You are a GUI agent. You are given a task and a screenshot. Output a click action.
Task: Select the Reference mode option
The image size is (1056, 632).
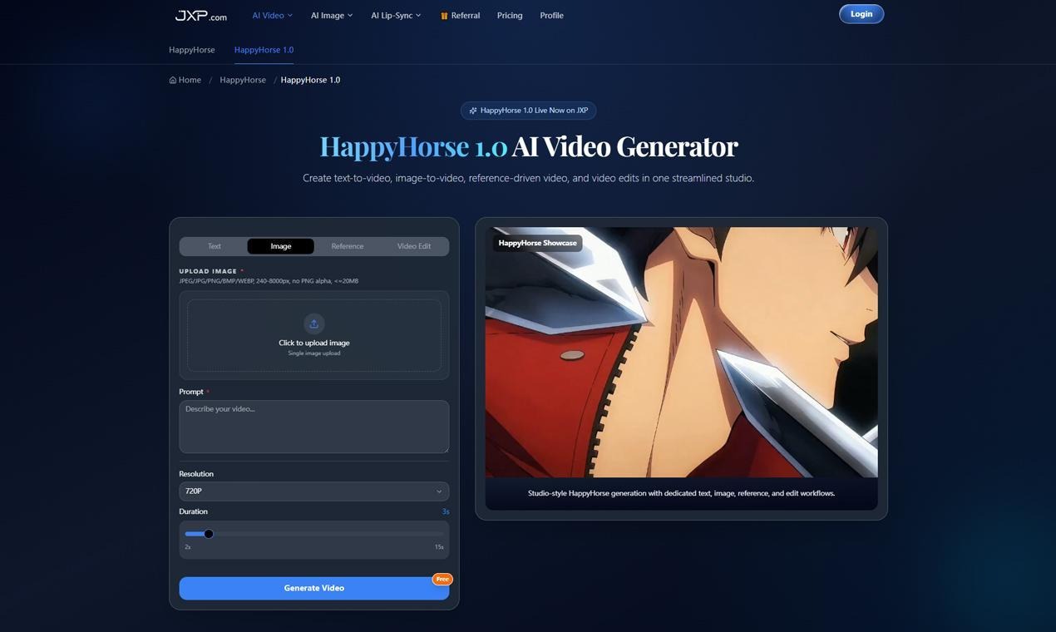click(347, 246)
